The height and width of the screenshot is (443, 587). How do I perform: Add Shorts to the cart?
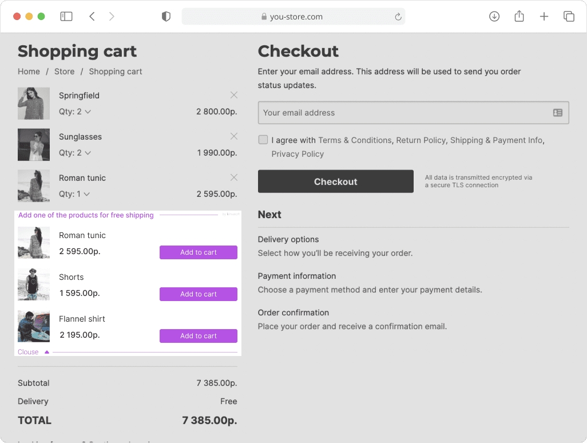pos(198,294)
